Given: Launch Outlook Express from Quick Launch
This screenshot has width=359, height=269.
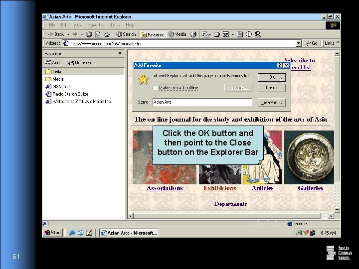Looking at the screenshot, I should tap(80, 233).
